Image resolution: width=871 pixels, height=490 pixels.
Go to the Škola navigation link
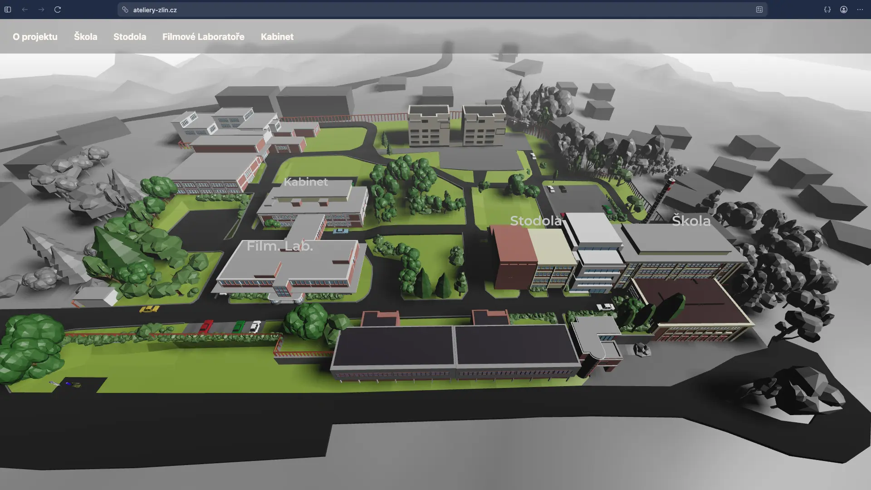click(x=85, y=37)
